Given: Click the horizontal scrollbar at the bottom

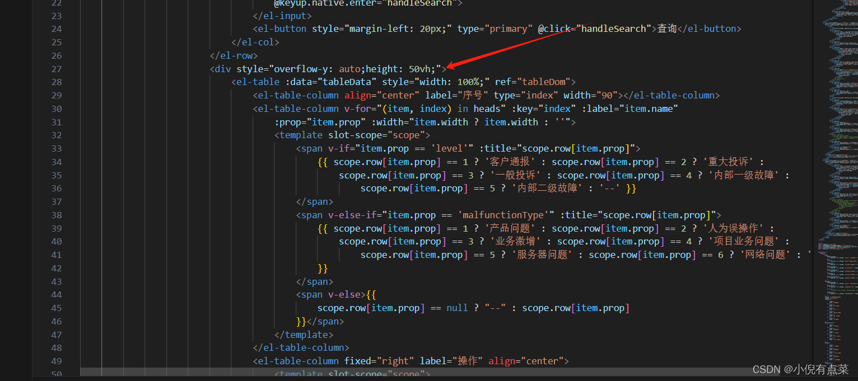Looking at the screenshot, I should pyautogui.click(x=392, y=370).
